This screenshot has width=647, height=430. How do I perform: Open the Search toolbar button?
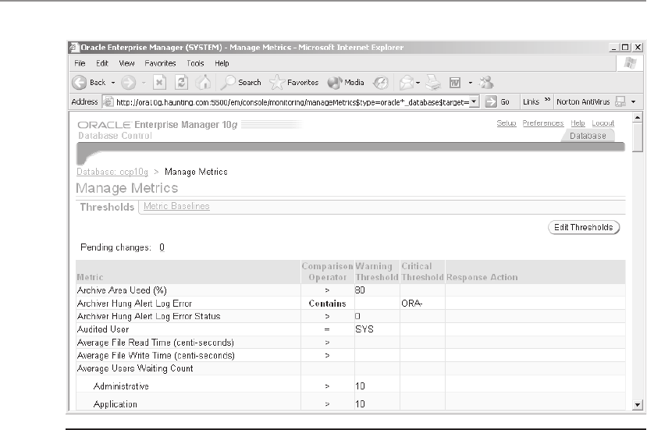pyautogui.click(x=240, y=83)
